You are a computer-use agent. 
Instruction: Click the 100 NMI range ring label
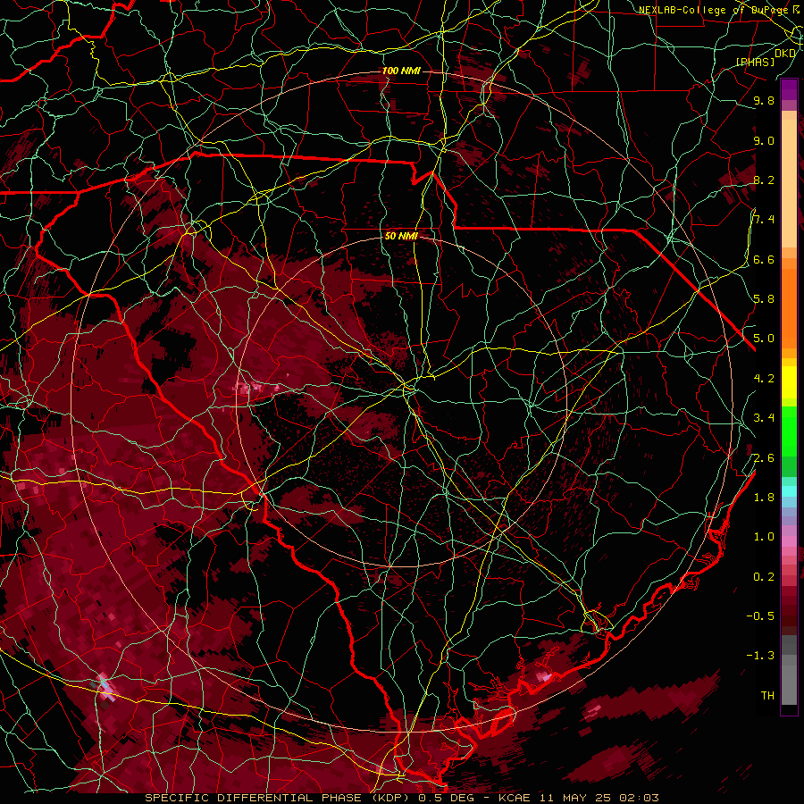(x=401, y=71)
